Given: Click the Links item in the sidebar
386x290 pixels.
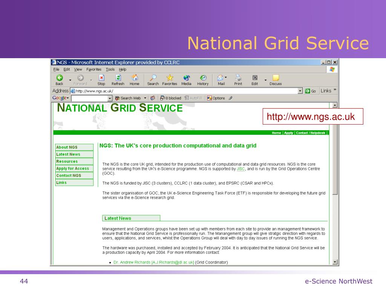Looking at the screenshot, I should 74,182.
